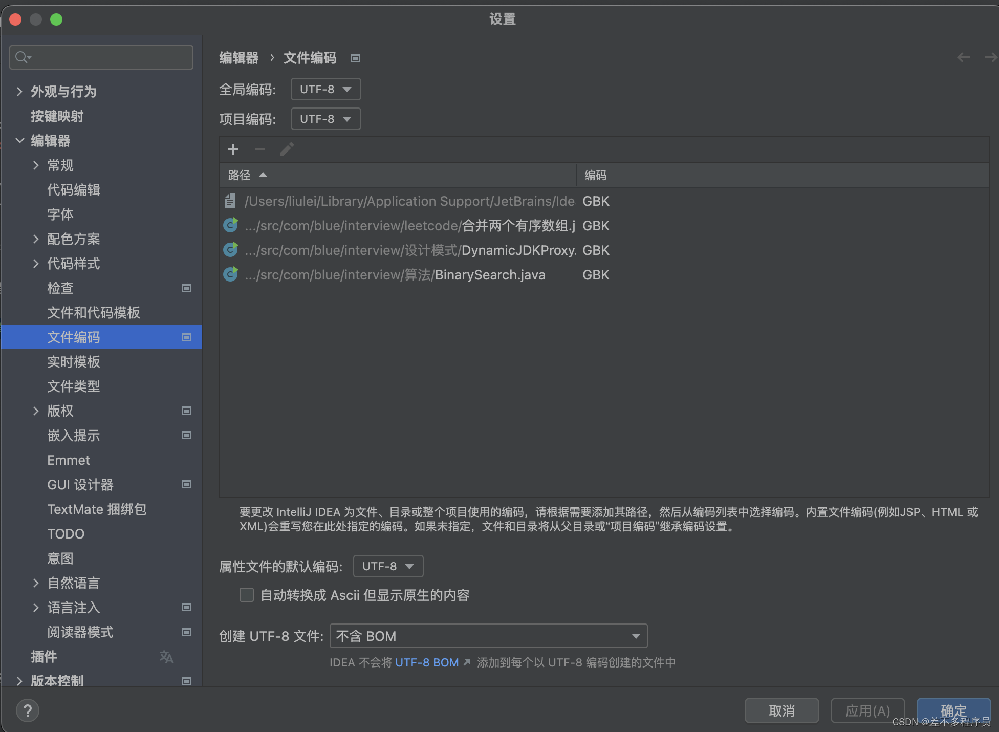Click the project icon on 语言注入 row

pyautogui.click(x=187, y=607)
